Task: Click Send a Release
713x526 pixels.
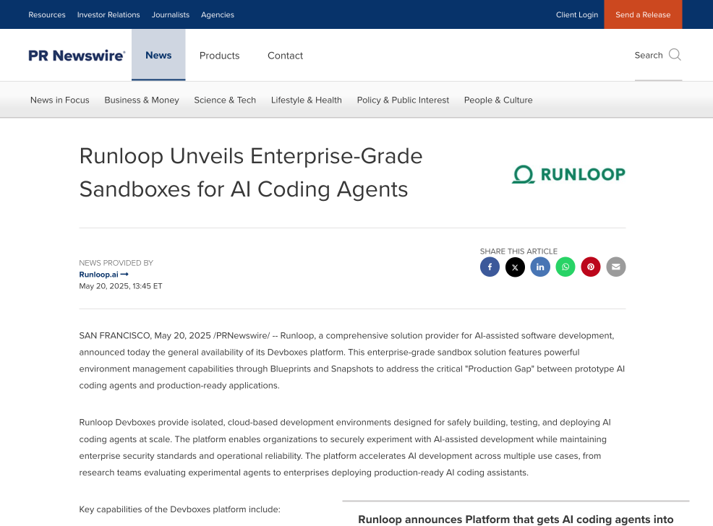Action: (x=642, y=14)
